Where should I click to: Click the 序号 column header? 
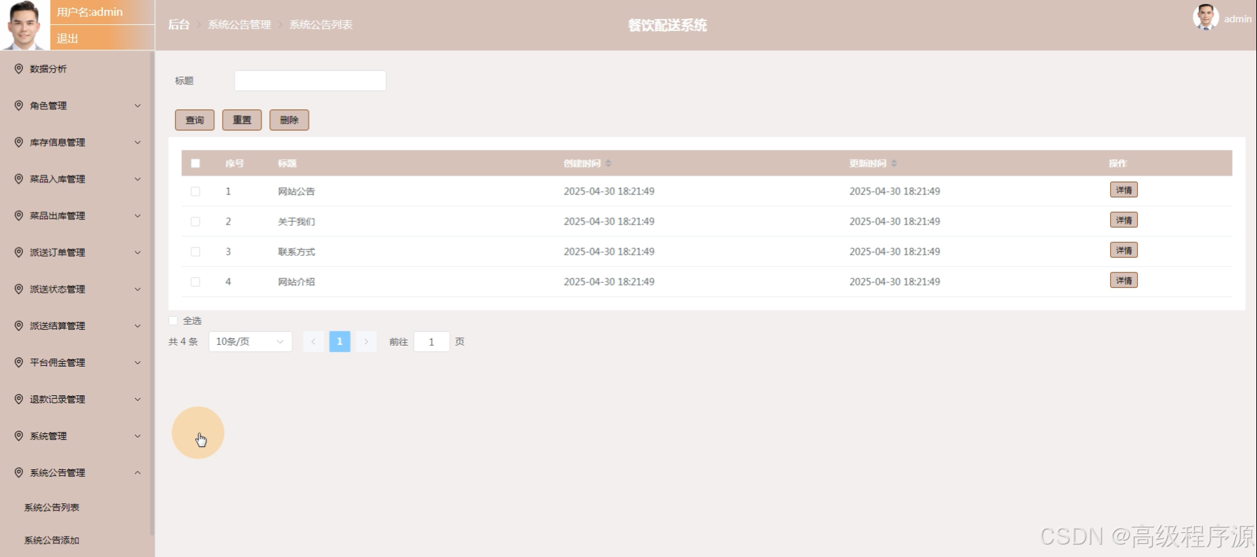[235, 163]
